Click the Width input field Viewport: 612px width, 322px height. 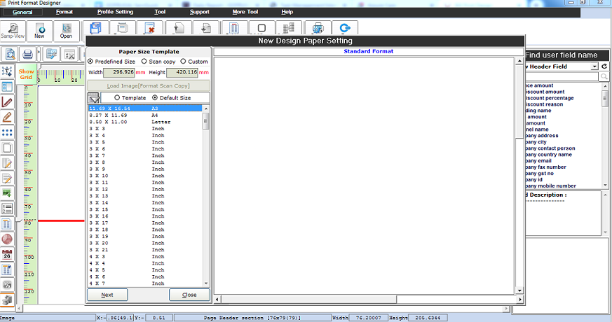(119, 73)
